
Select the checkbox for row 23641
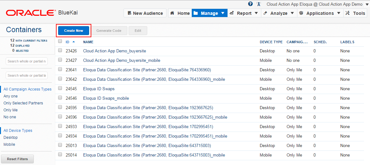coord(60,69)
